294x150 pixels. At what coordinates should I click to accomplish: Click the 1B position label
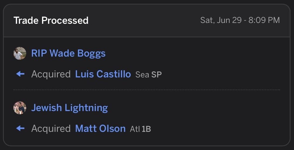pyautogui.click(x=146, y=129)
